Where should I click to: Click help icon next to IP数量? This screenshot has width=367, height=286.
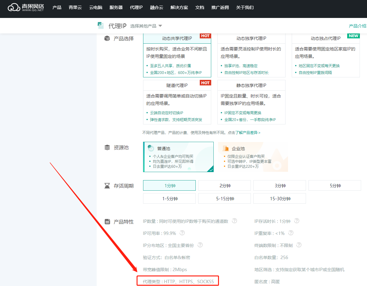click(234, 221)
